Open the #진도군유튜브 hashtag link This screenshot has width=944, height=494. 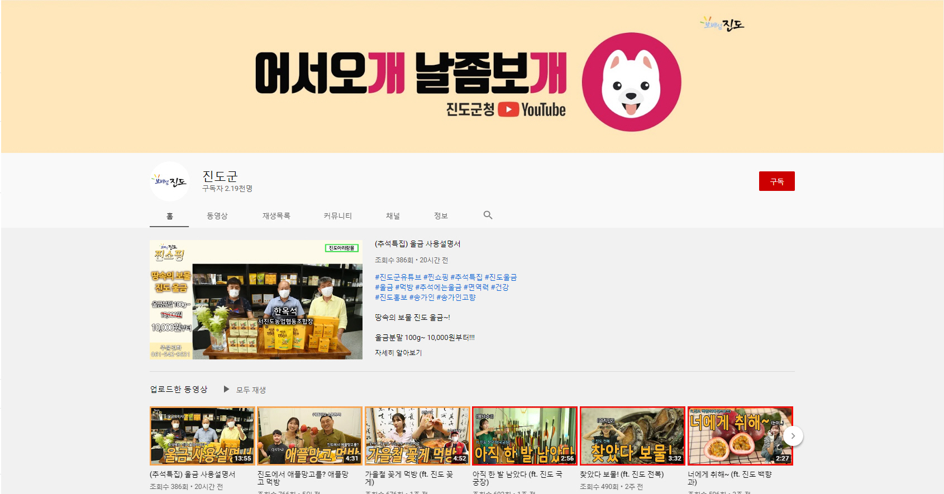point(398,277)
